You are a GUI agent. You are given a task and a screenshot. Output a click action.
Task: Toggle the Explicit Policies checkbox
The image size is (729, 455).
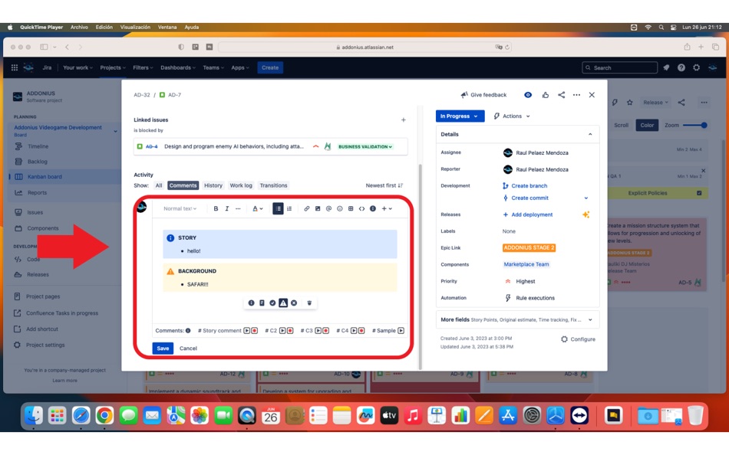pos(699,193)
